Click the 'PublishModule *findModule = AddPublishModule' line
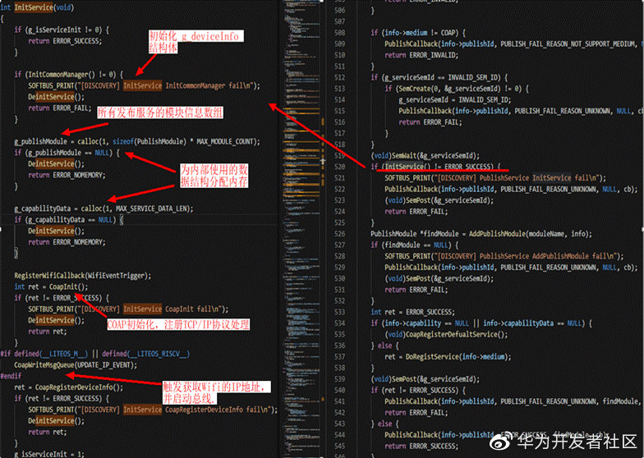 tap(481, 234)
